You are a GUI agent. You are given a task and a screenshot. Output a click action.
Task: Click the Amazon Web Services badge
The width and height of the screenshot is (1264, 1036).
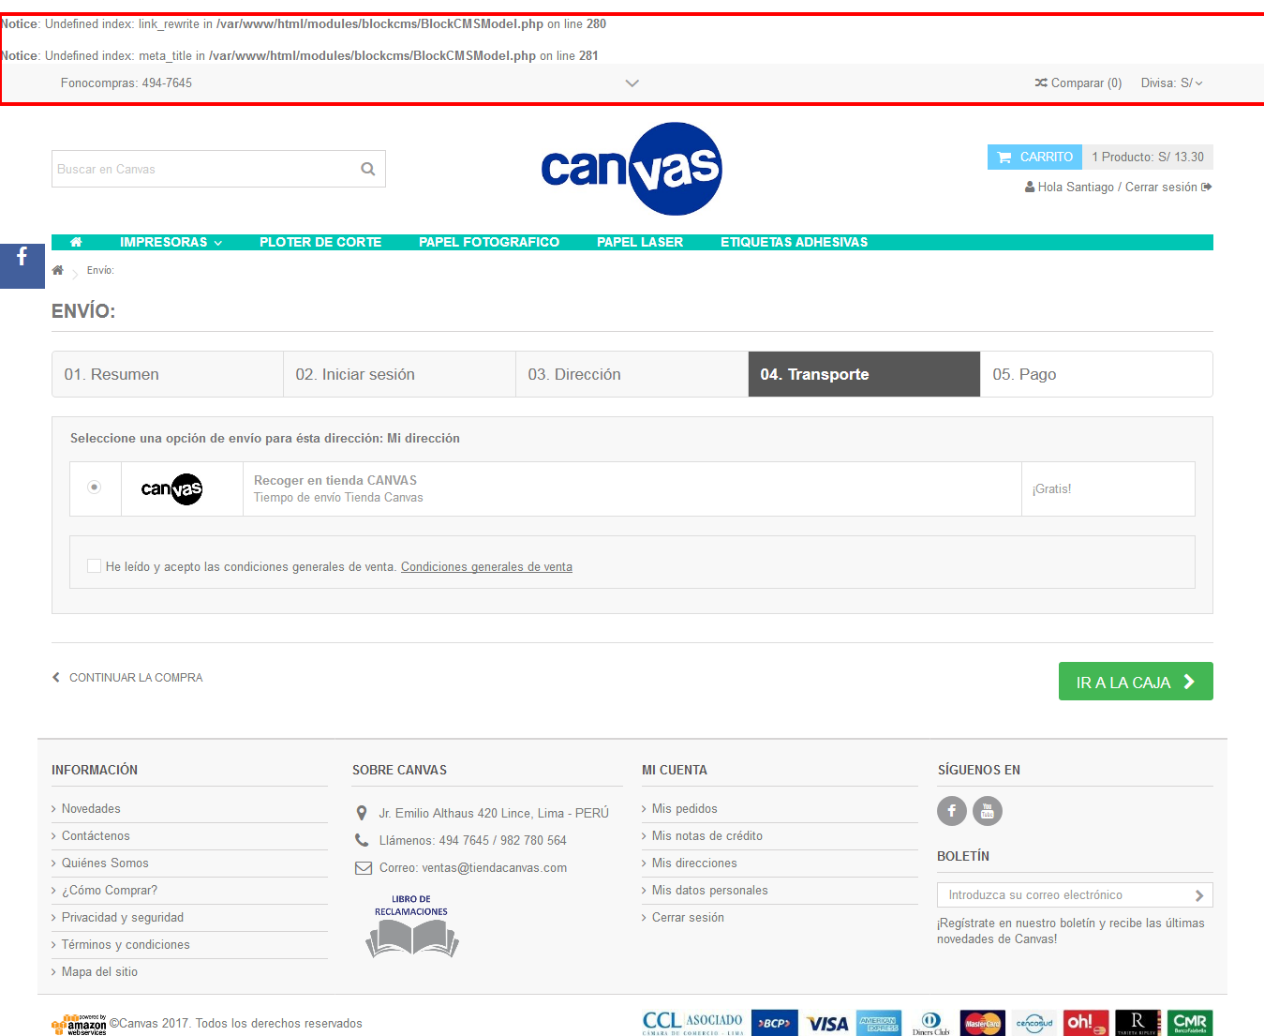80,1024
